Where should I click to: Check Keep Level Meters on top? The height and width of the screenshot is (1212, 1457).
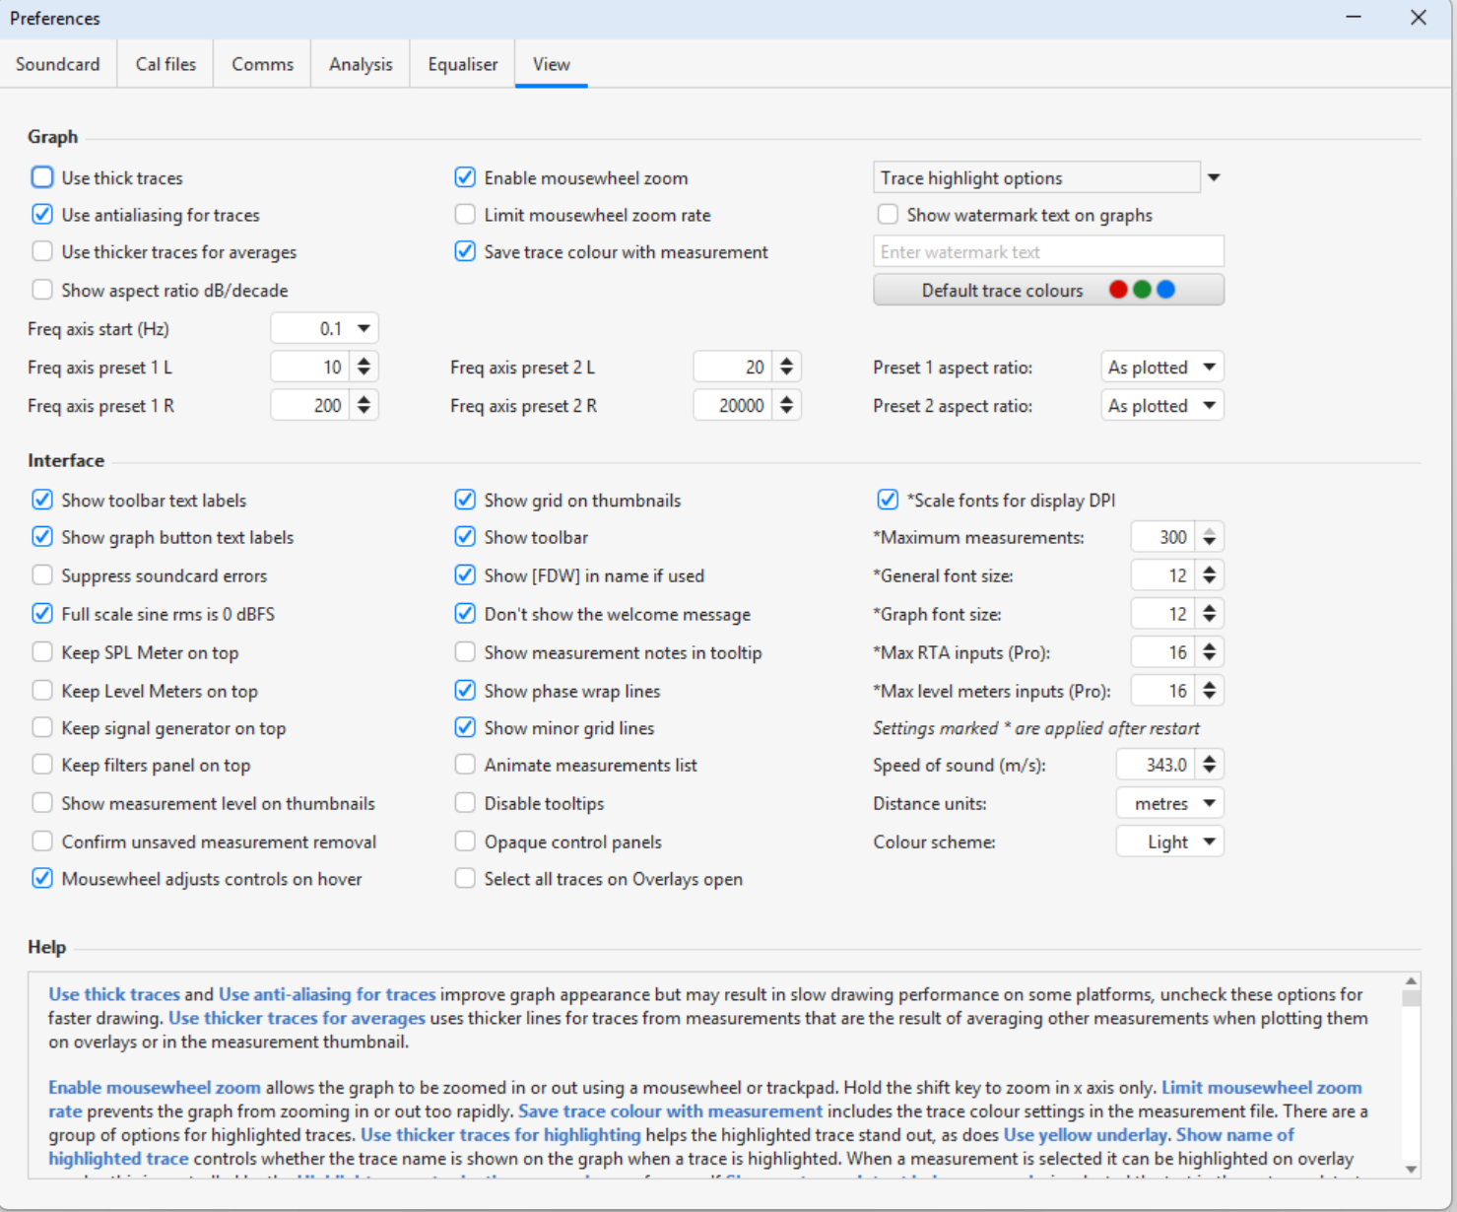click(42, 691)
